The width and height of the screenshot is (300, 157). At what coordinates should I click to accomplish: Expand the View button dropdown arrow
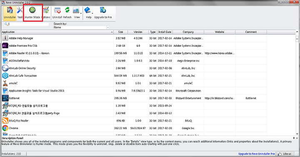click(81, 13)
